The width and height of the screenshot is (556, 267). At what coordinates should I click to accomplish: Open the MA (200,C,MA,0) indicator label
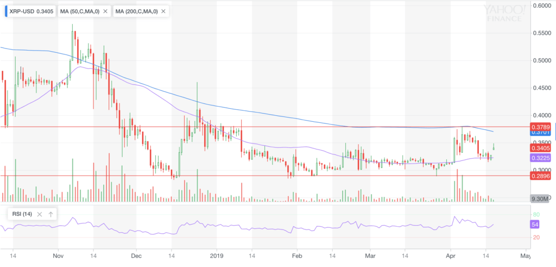pos(136,11)
